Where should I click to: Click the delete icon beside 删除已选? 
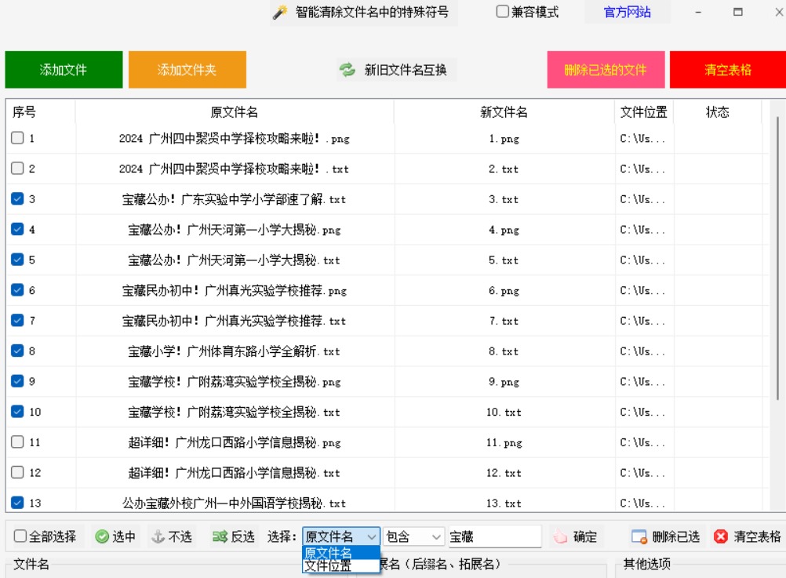pyautogui.click(x=639, y=537)
